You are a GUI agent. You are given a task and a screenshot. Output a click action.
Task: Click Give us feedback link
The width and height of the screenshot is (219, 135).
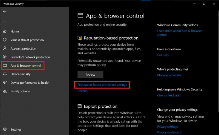tap(168, 95)
